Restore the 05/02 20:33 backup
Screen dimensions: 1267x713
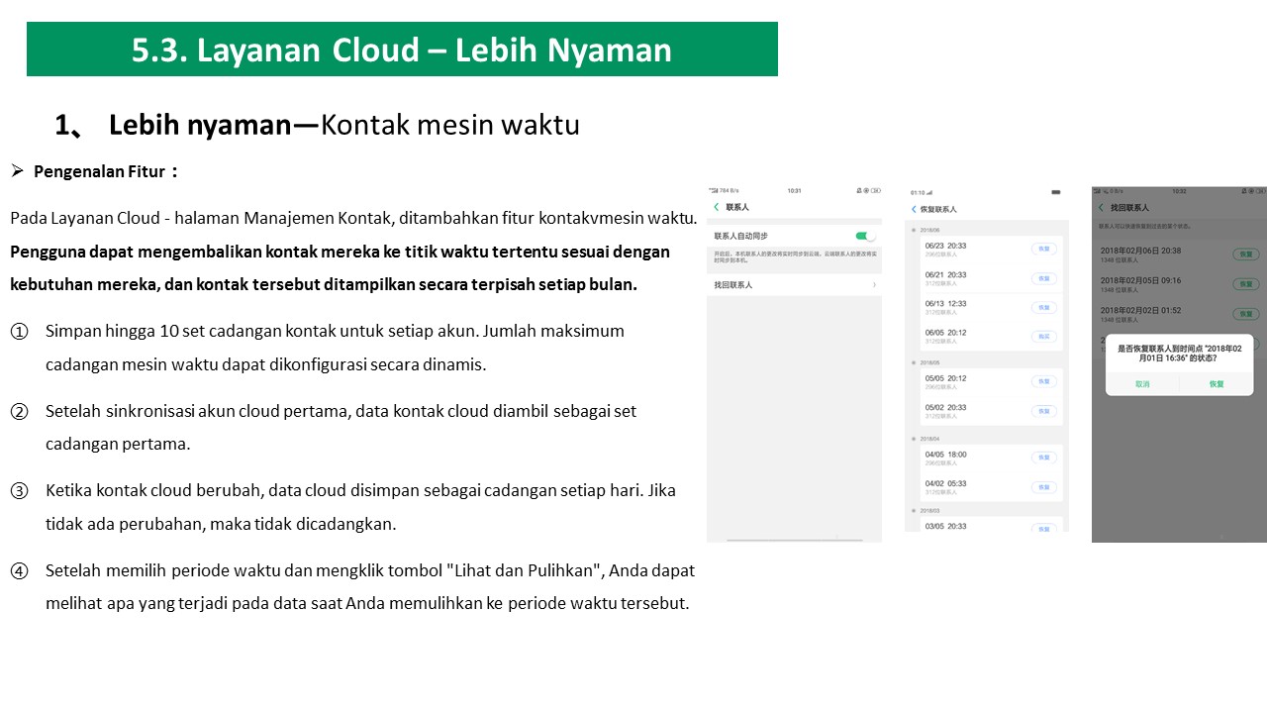1042,411
